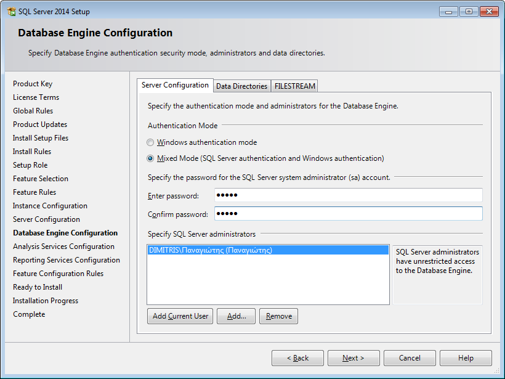Image resolution: width=505 pixels, height=379 pixels.
Task: Click the Install Rules step
Action: 32,152
